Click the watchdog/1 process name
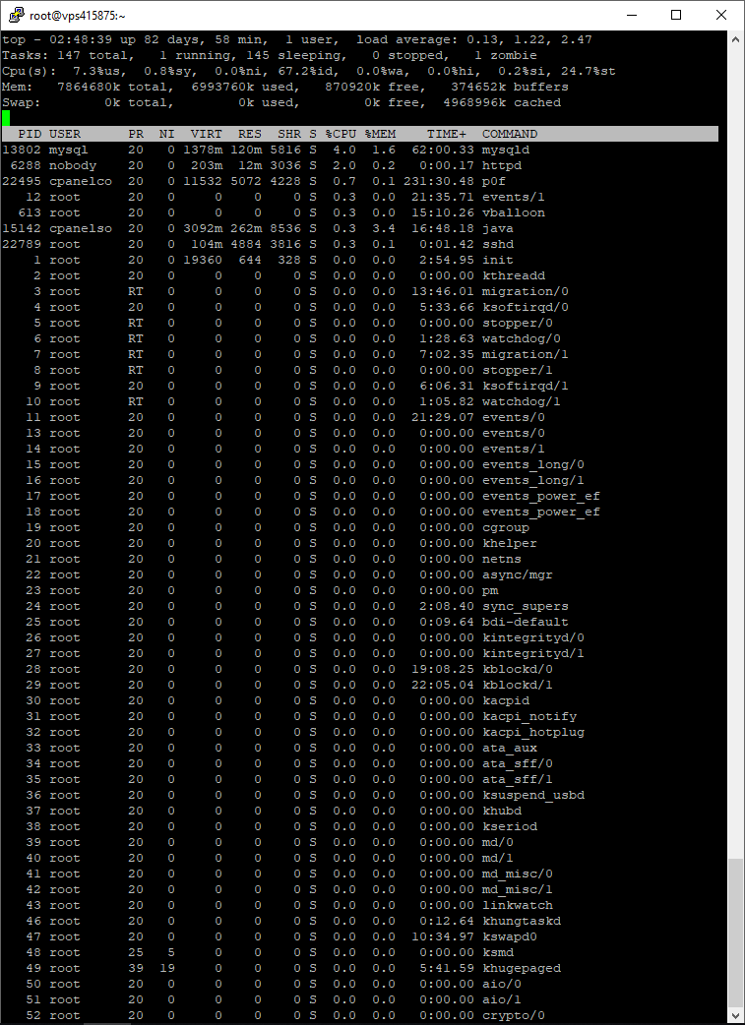The height and width of the screenshot is (1025, 745). tap(522, 401)
